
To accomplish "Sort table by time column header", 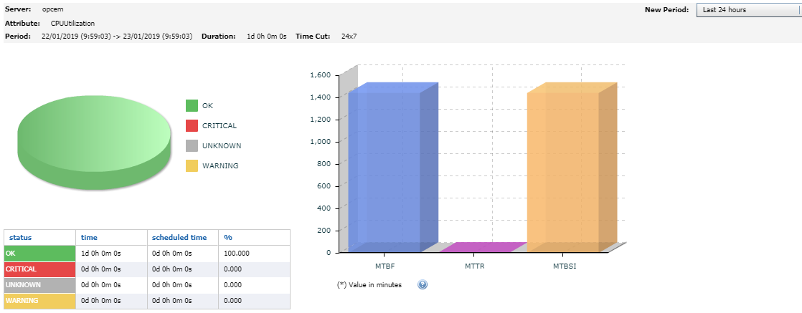I will pos(89,238).
